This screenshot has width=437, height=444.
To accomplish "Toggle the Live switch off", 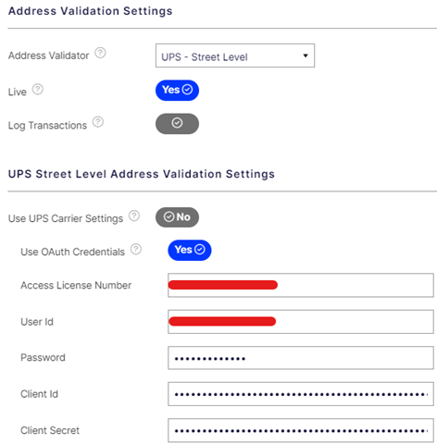I will (177, 91).
